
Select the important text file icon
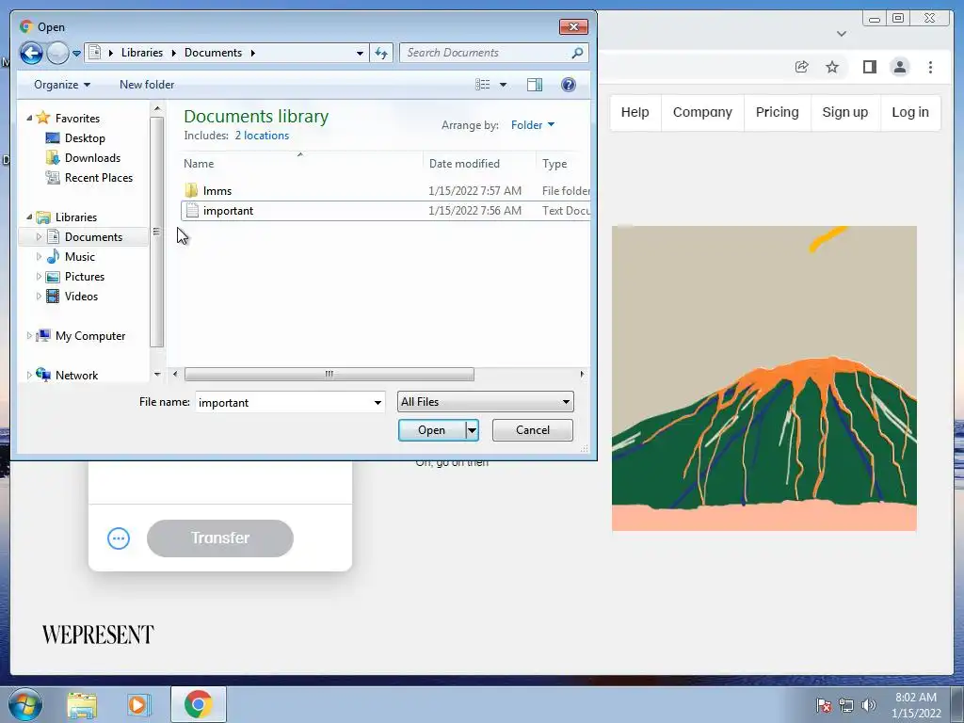pyautogui.click(x=192, y=211)
